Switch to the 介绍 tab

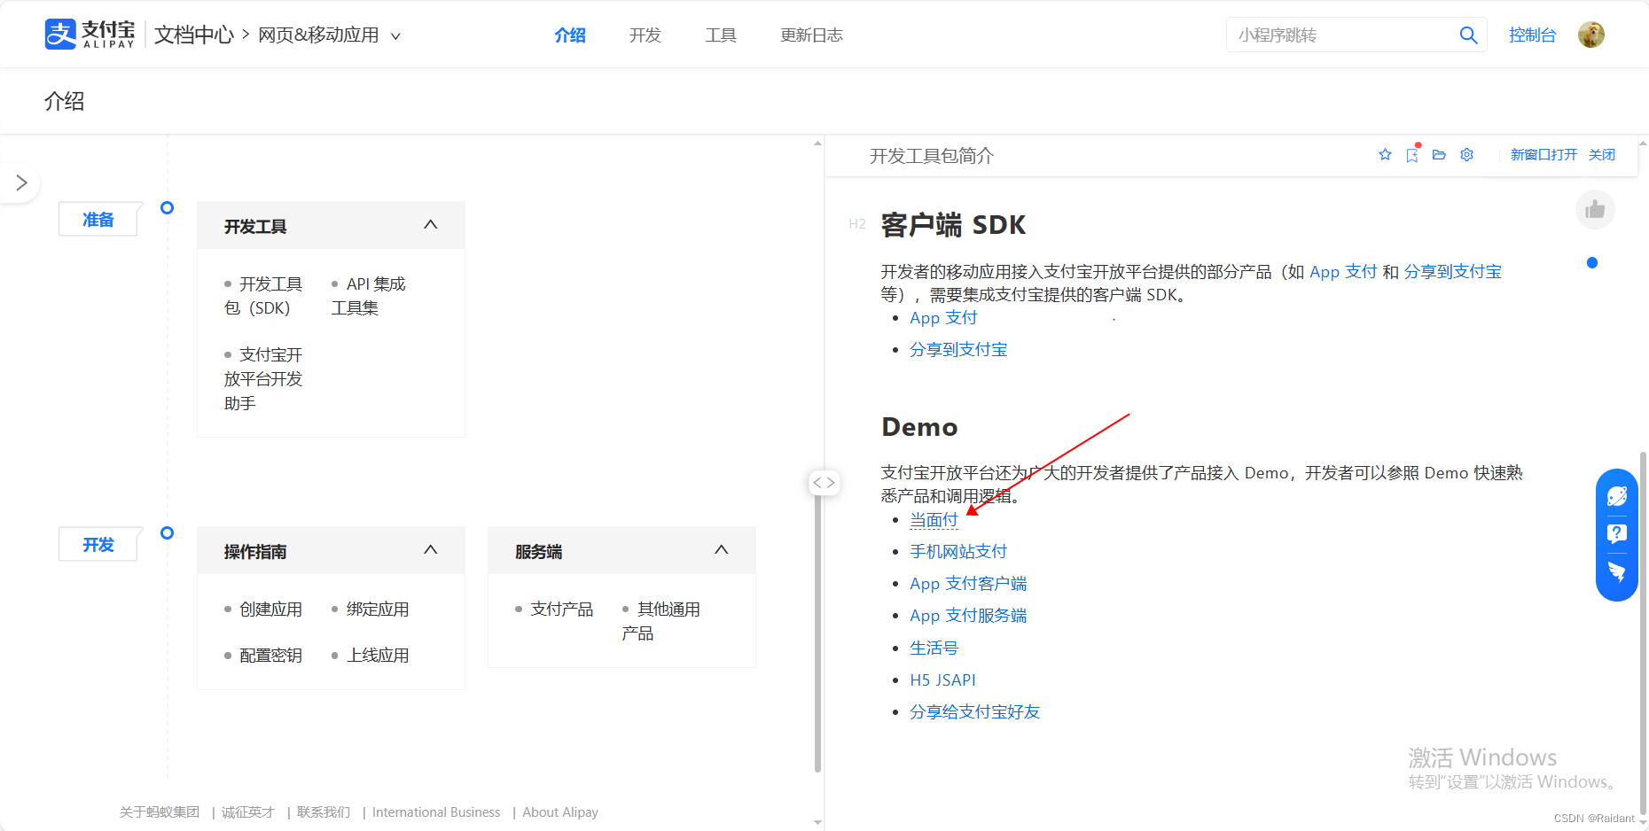[570, 35]
